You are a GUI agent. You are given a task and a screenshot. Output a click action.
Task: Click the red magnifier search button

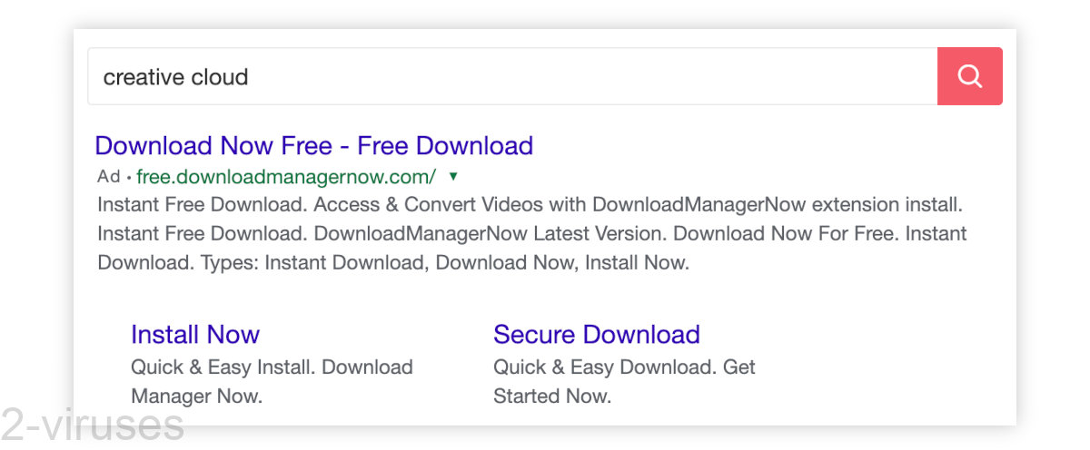pyautogui.click(x=969, y=76)
